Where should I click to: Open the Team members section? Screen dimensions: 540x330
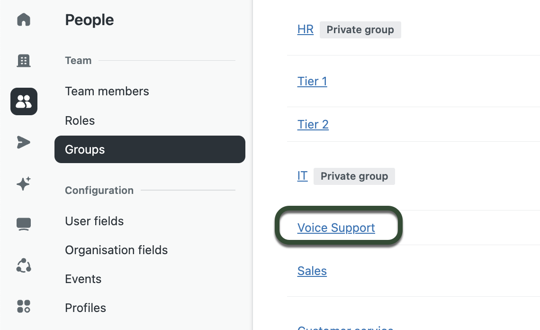point(107,91)
